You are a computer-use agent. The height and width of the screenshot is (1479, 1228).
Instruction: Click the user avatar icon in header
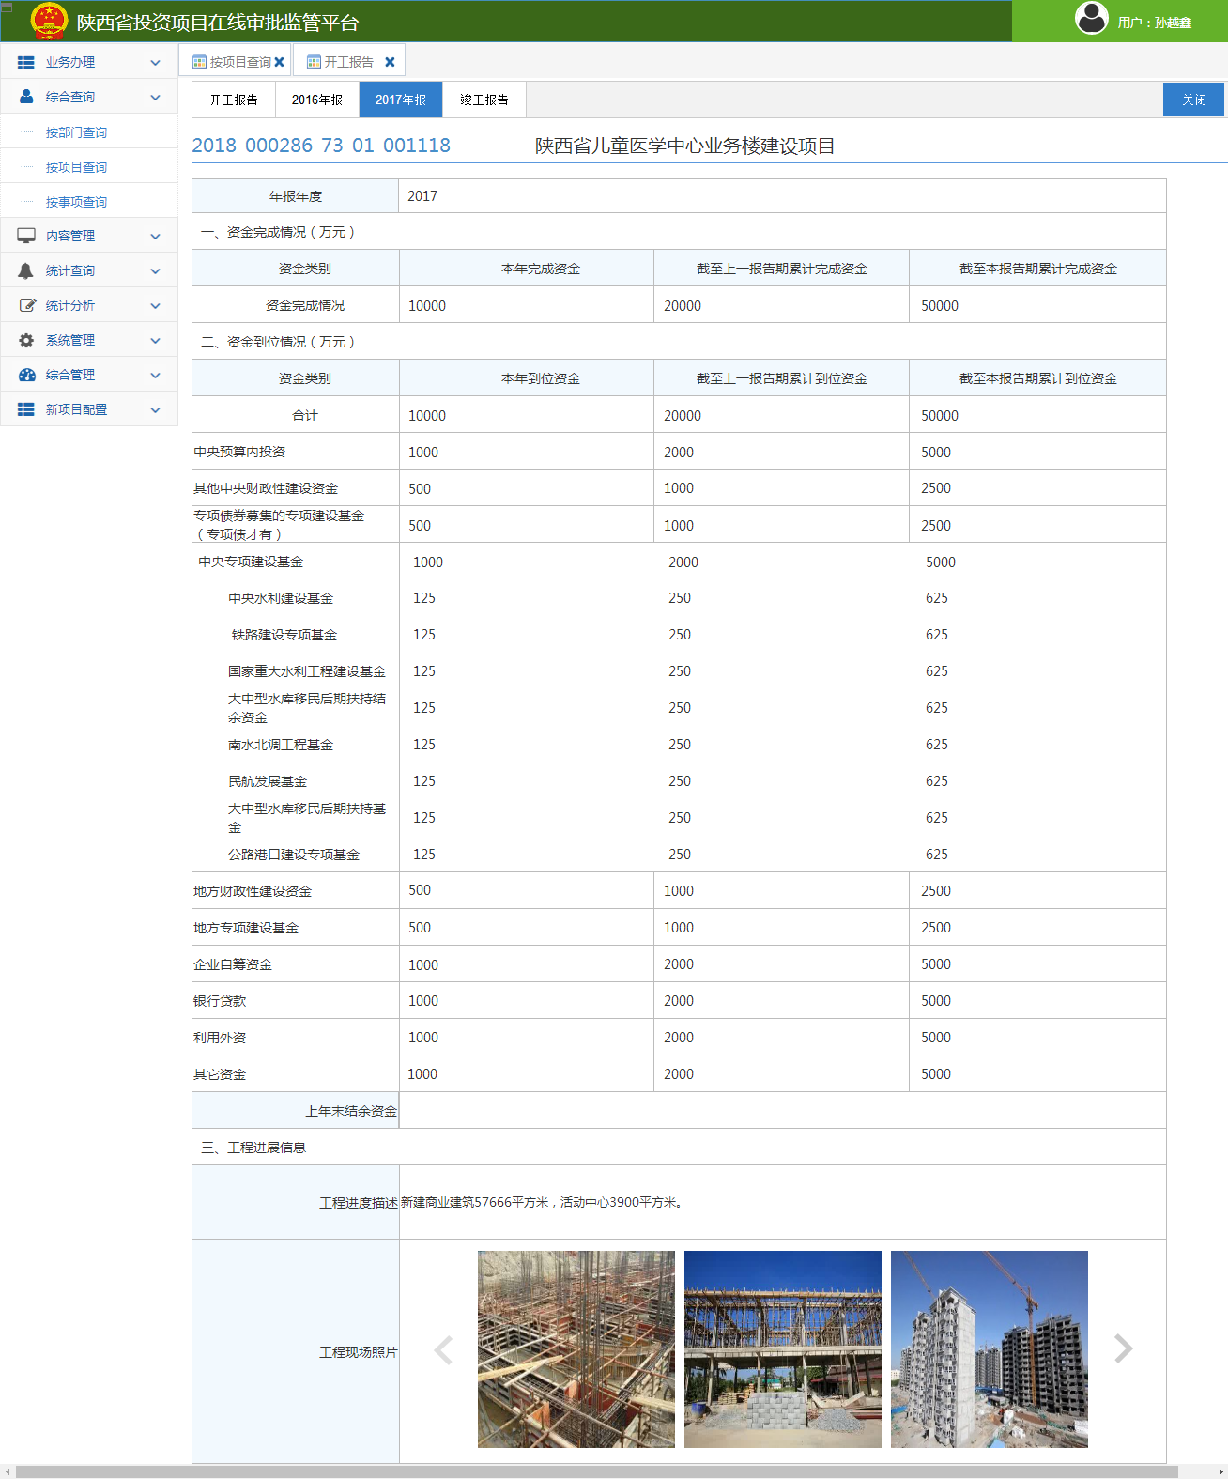point(1092,18)
